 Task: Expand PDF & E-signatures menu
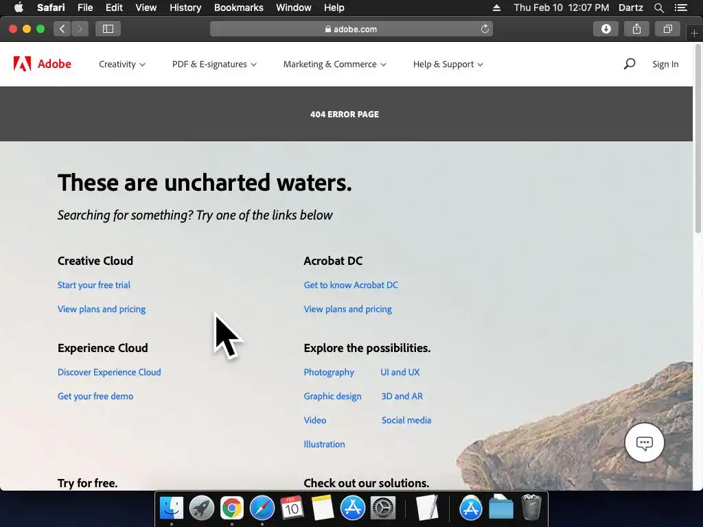click(214, 64)
